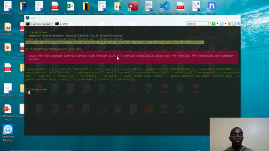Image resolution: width=269 pixels, height=151 pixels.
Task: Click the yellow 'Cannot use laravel/laravel's latest version' warning
Action: [x=115, y=42]
